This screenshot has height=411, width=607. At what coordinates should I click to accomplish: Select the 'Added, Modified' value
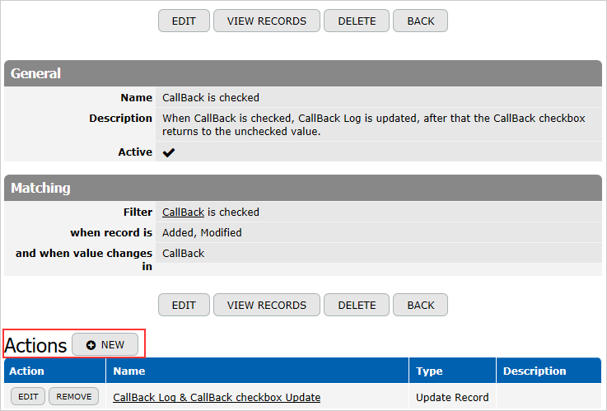coord(202,232)
